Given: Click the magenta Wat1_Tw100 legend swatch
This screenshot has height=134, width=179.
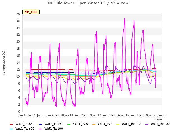Looking at the screenshot, I should pyautogui.click(x=41, y=129).
